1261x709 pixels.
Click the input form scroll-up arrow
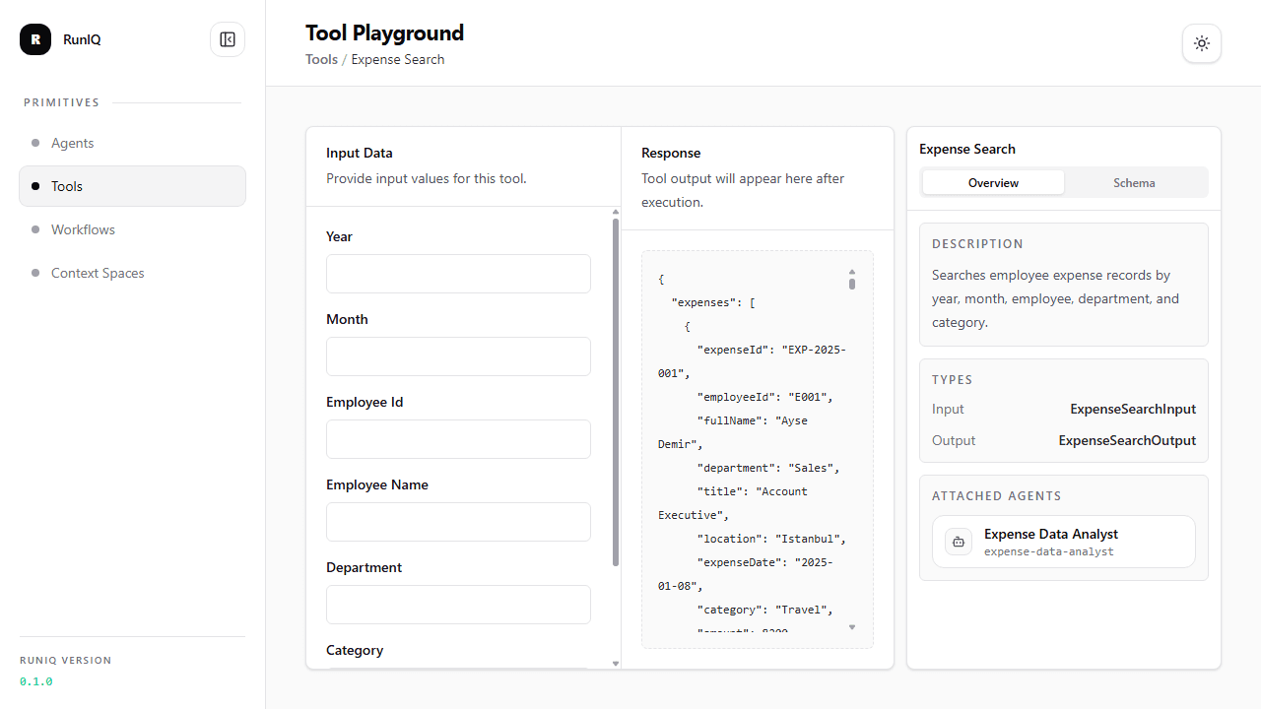pyautogui.click(x=616, y=212)
